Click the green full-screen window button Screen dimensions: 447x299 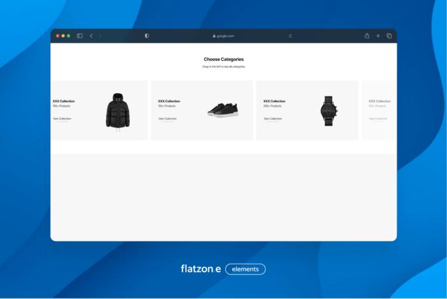(x=68, y=36)
